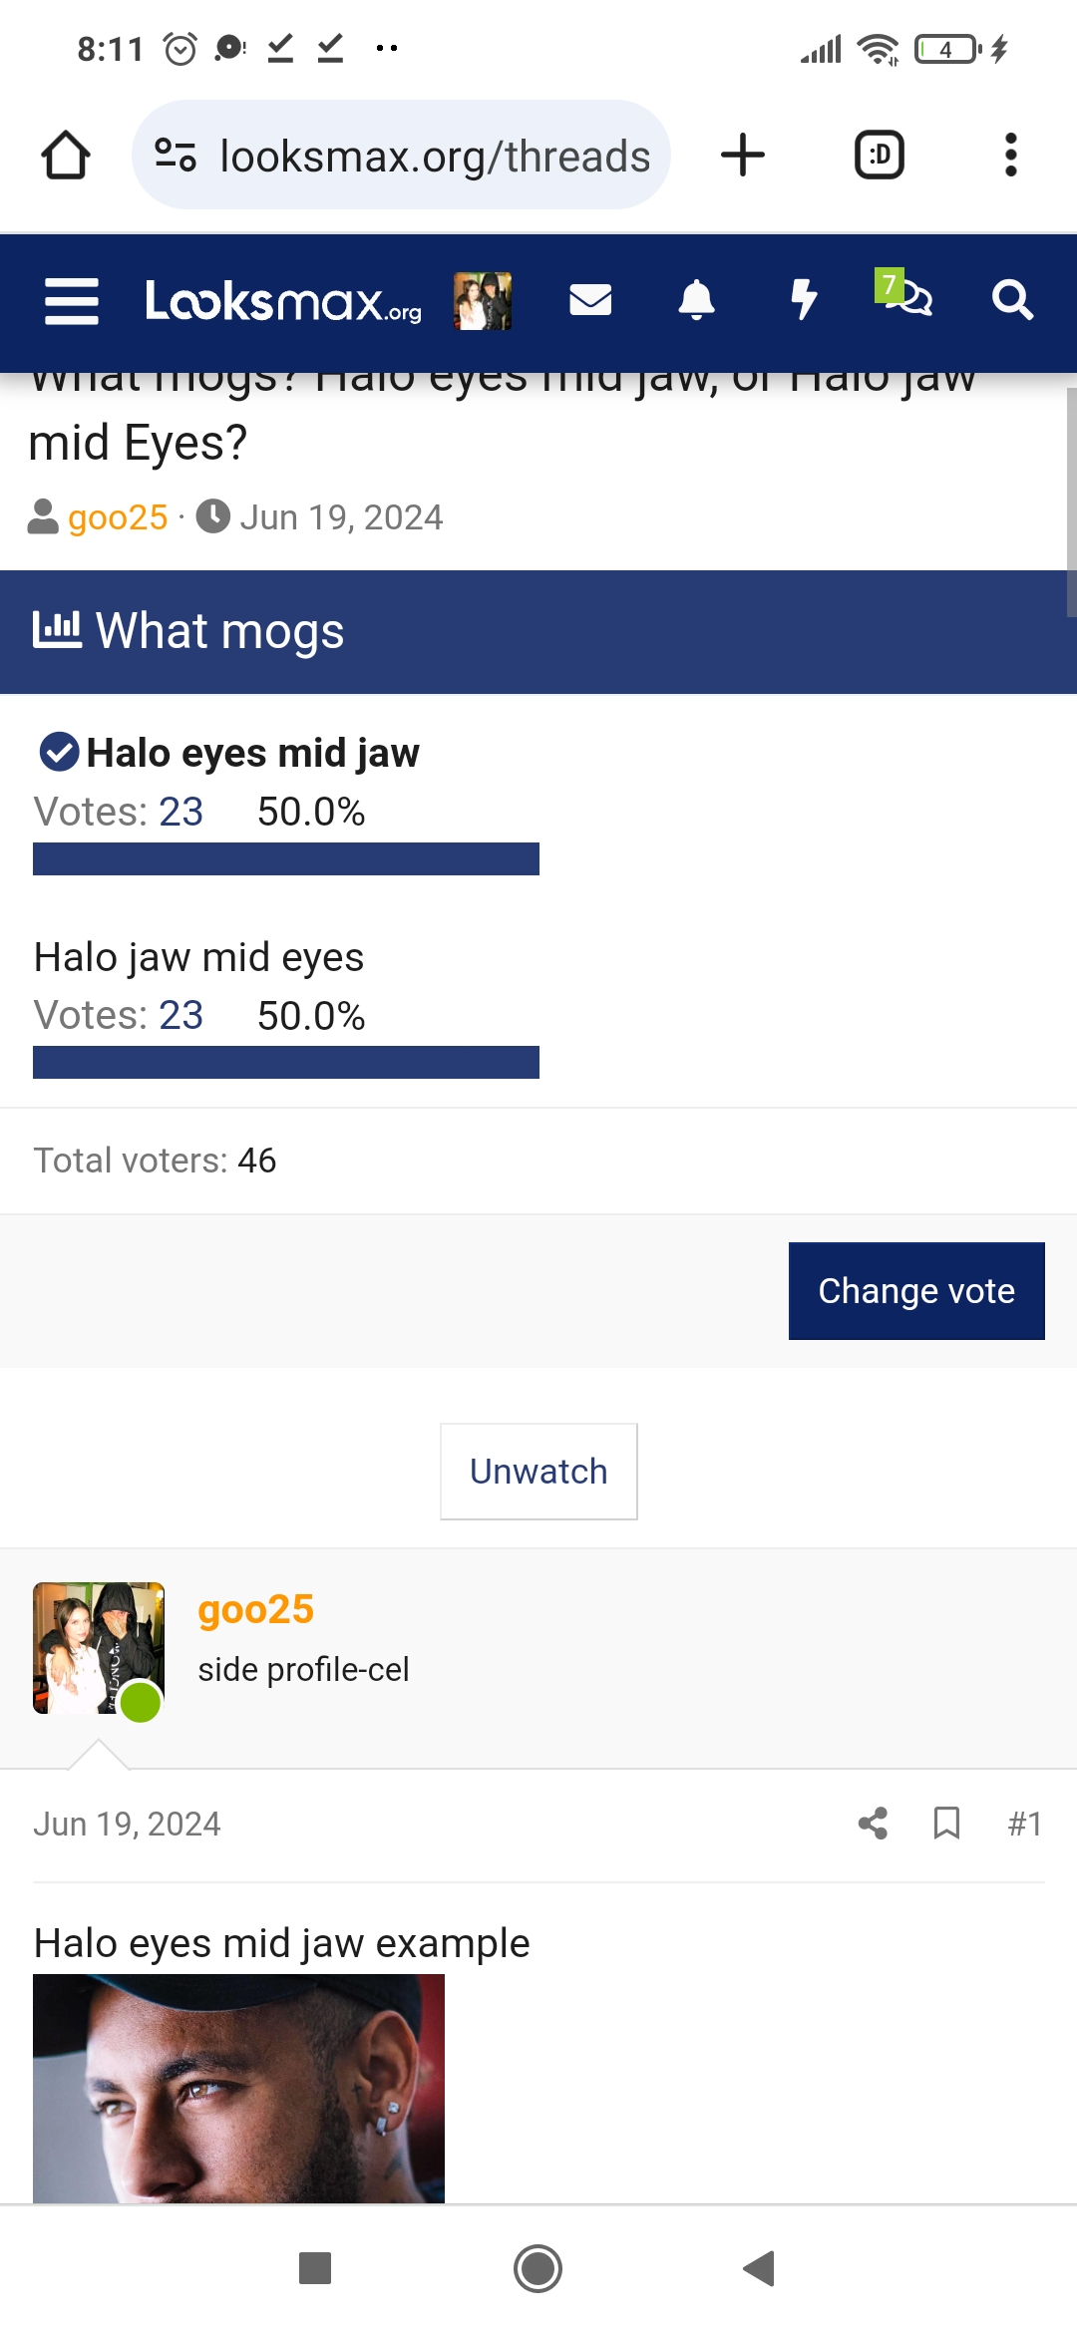Click the Halo jaw mid eyes vote bar

pyautogui.click(x=286, y=1062)
